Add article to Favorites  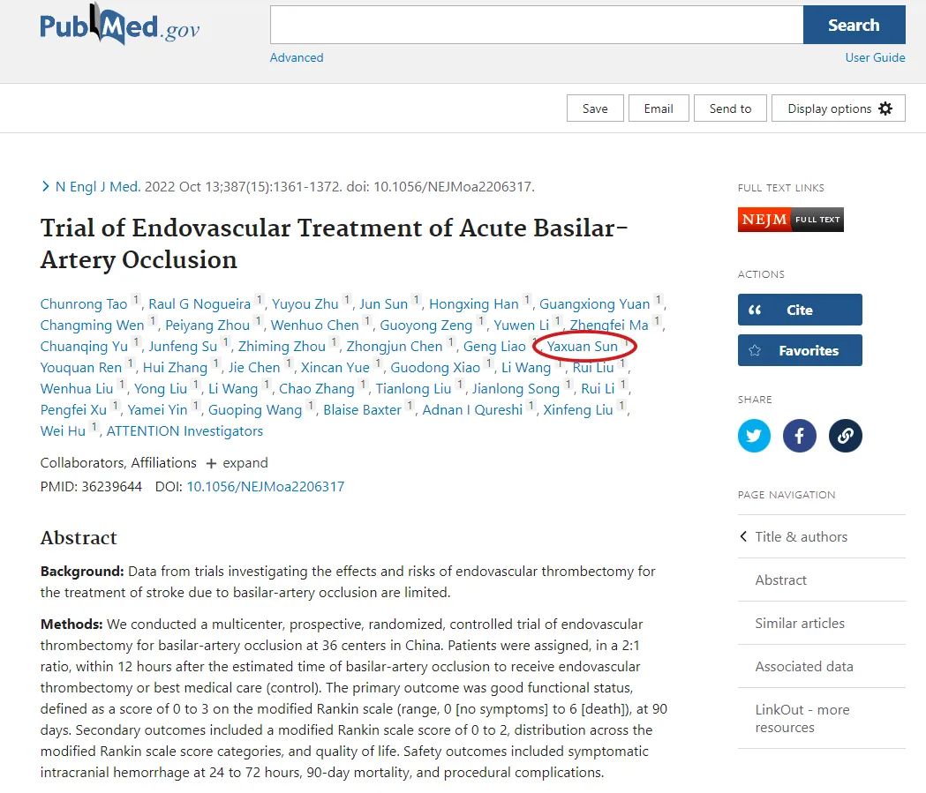point(800,350)
